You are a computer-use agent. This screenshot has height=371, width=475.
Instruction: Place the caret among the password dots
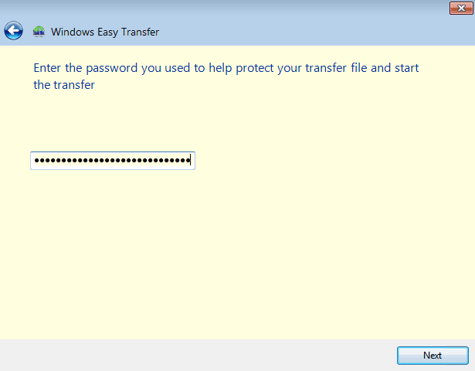click(x=112, y=160)
